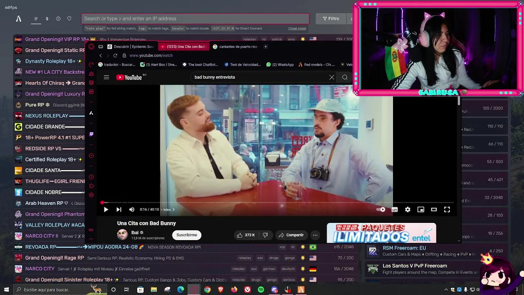524x295 pixels.
Task: Click the FiveM logo in launcher header
Action: pyautogui.click(x=18, y=18)
